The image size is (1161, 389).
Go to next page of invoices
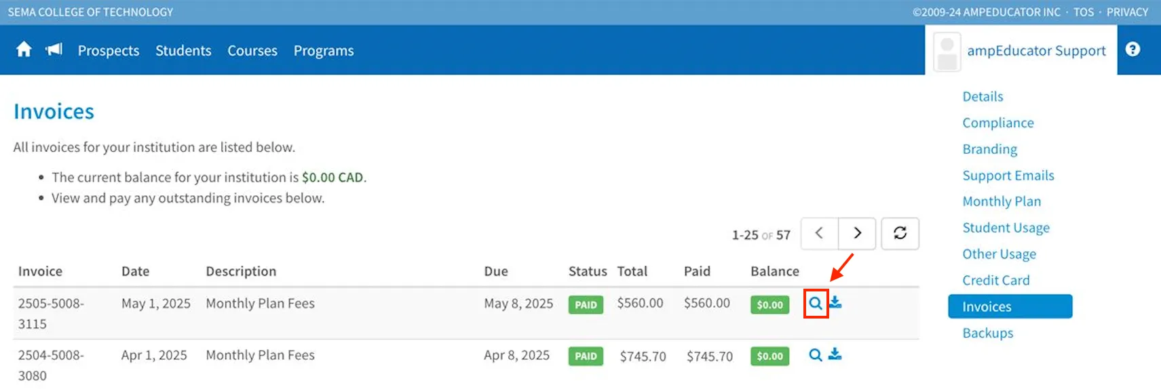pyautogui.click(x=857, y=233)
